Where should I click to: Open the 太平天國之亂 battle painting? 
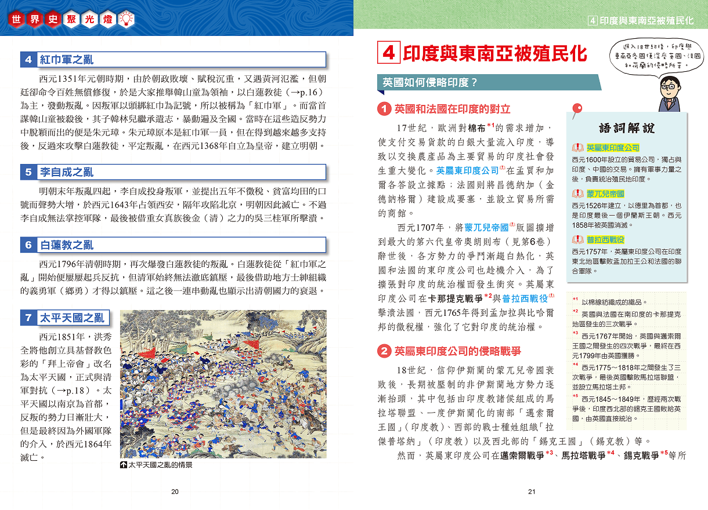(x=223, y=384)
